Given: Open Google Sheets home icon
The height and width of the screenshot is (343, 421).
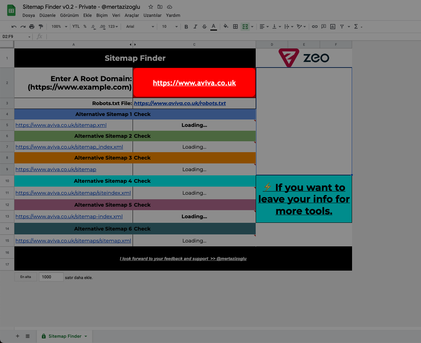Looking at the screenshot, I should click(x=11, y=11).
